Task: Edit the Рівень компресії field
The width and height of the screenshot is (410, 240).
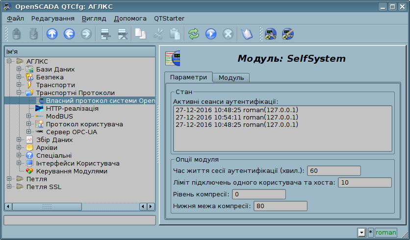Action: point(259,194)
